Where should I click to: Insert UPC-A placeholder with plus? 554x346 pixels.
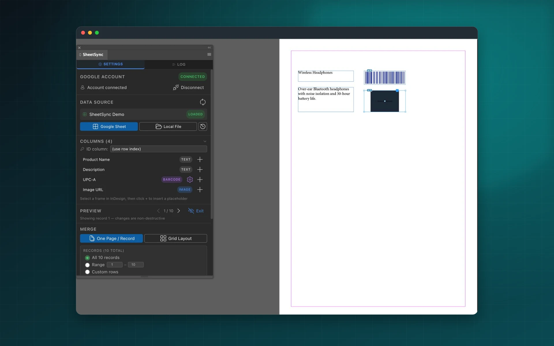(x=200, y=179)
